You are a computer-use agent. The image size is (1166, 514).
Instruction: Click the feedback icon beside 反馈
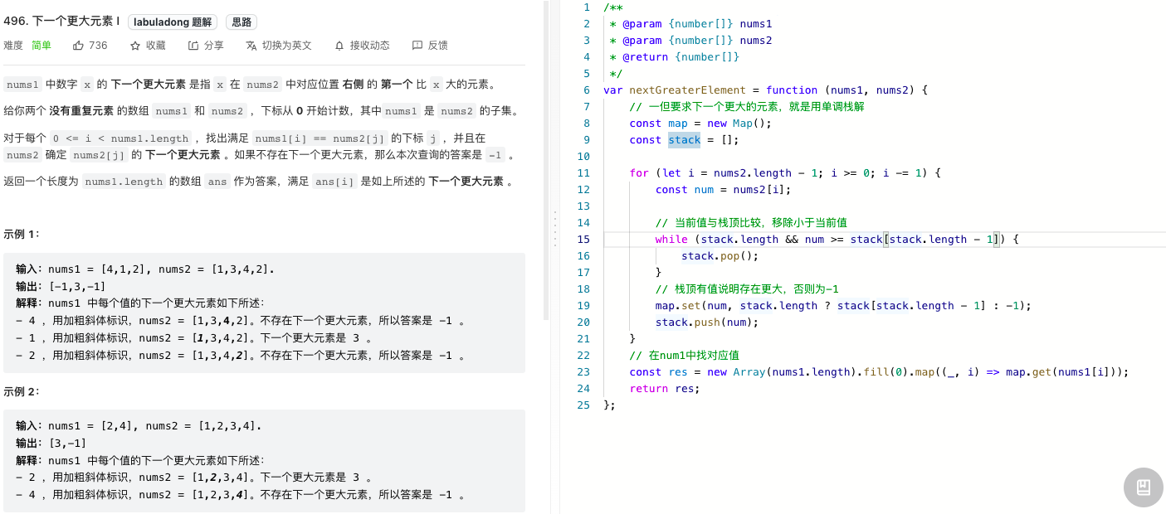(417, 46)
